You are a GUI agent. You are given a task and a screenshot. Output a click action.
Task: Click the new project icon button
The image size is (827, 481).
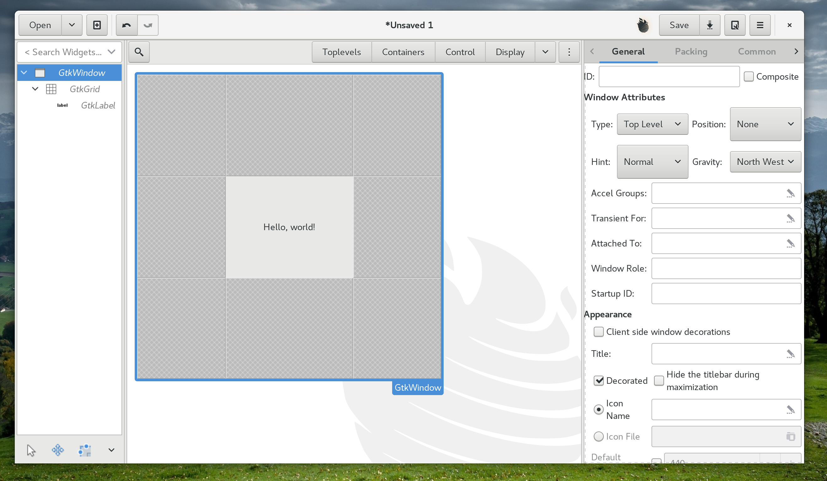[x=97, y=25]
